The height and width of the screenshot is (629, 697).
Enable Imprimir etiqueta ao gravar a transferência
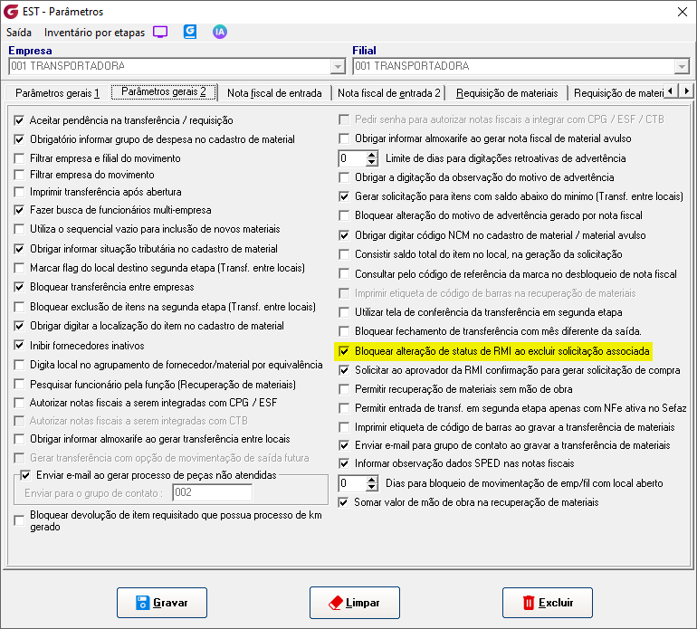pos(344,427)
